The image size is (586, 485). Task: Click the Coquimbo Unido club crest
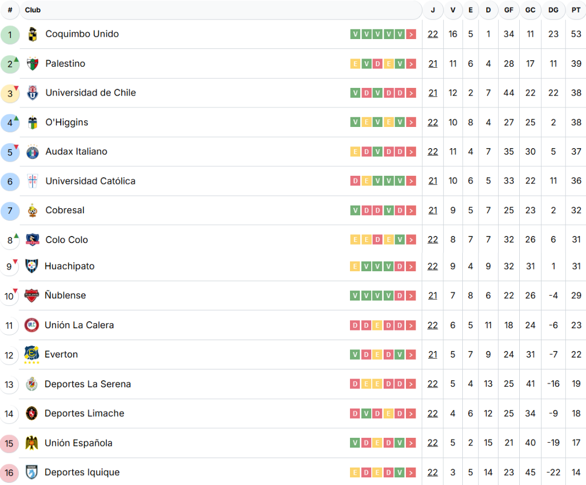point(33,34)
